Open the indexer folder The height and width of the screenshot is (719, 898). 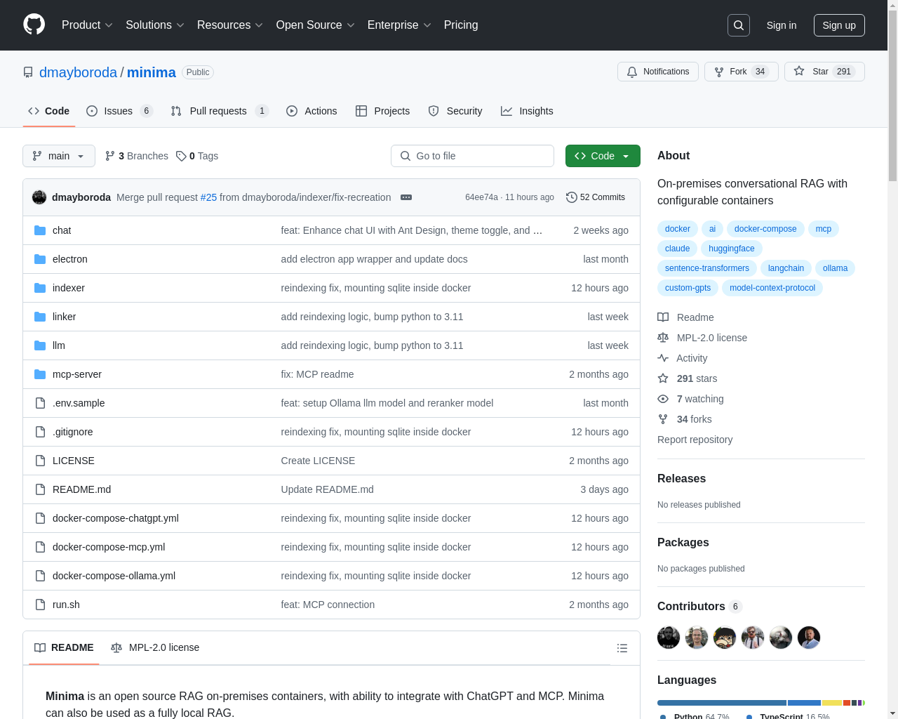69,288
